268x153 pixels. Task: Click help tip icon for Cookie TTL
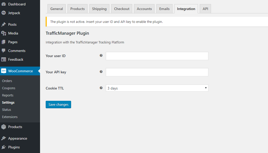(101, 88)
